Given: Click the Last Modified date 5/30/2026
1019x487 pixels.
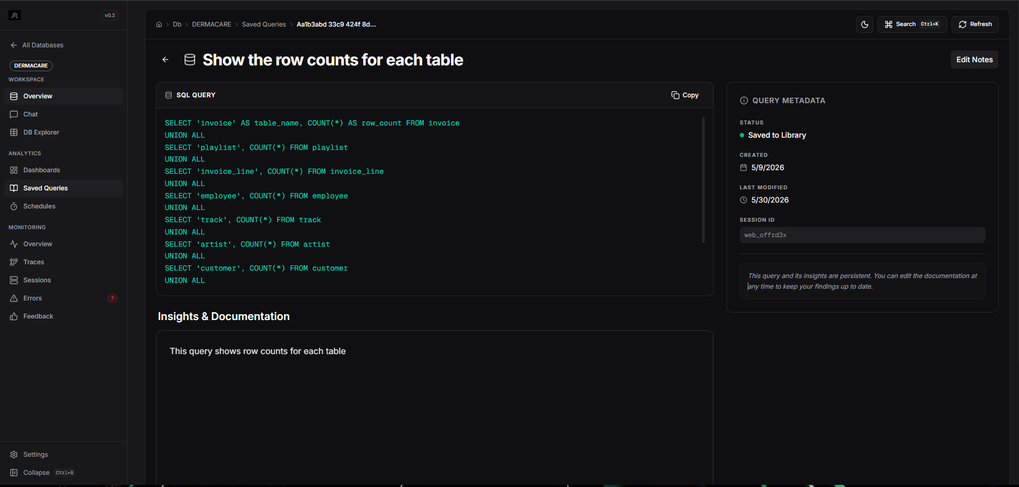Looking at the screenshot, I should (x=770, y=200).
